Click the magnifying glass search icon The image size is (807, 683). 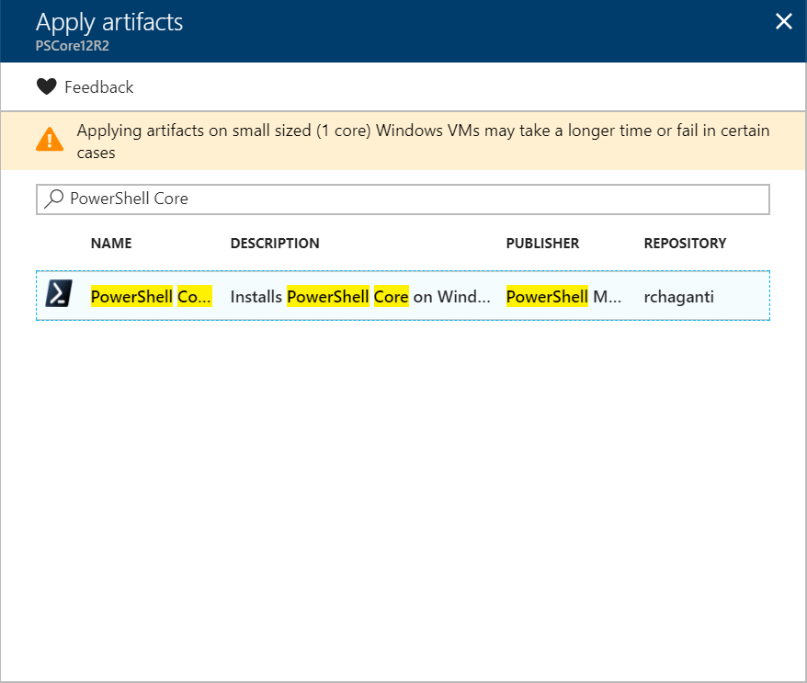point(55,199)
